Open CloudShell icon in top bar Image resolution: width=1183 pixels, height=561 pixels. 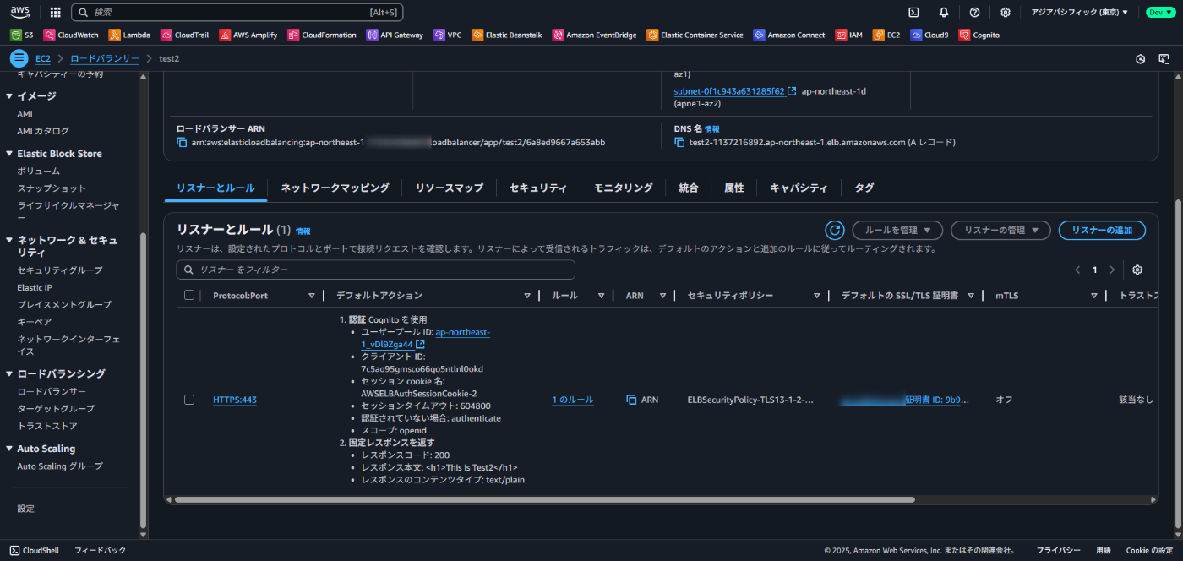point(913,12)
